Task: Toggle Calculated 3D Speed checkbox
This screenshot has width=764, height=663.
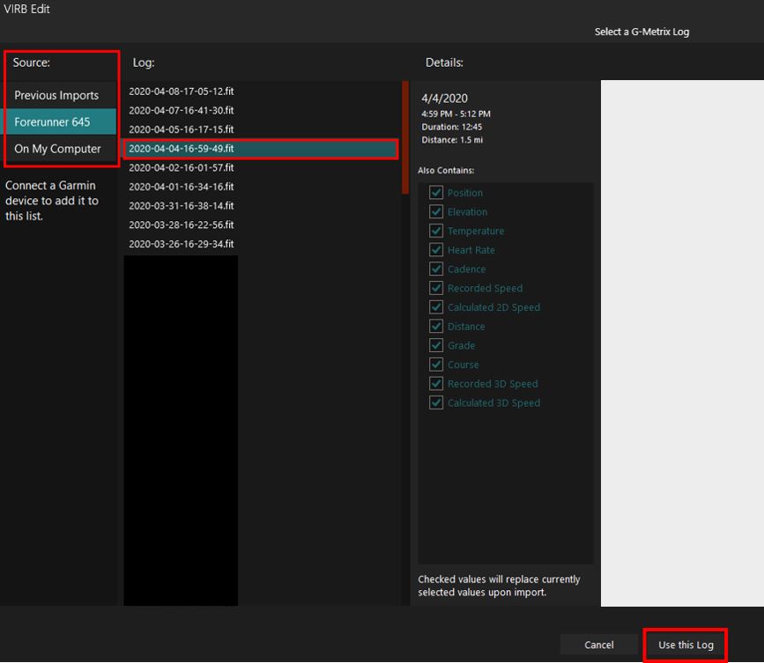Action: click(x=436, y=402)
